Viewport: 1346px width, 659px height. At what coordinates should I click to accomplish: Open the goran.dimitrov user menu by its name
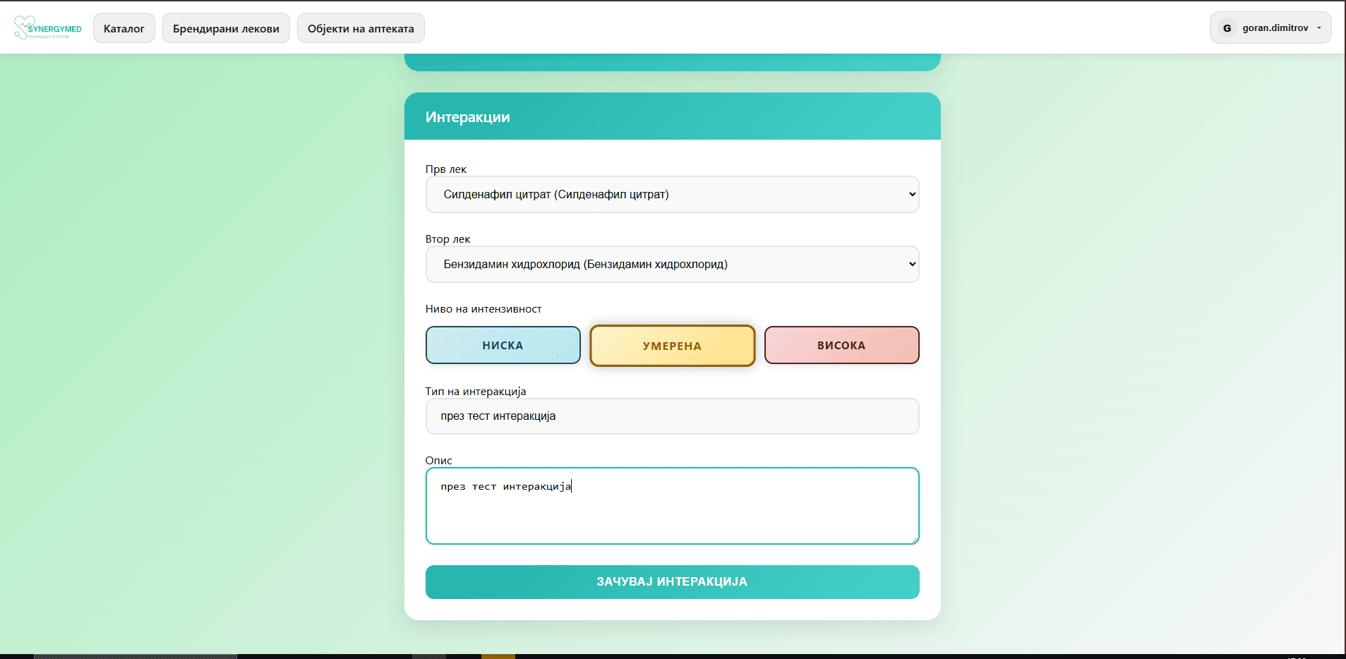point(1275,28)
